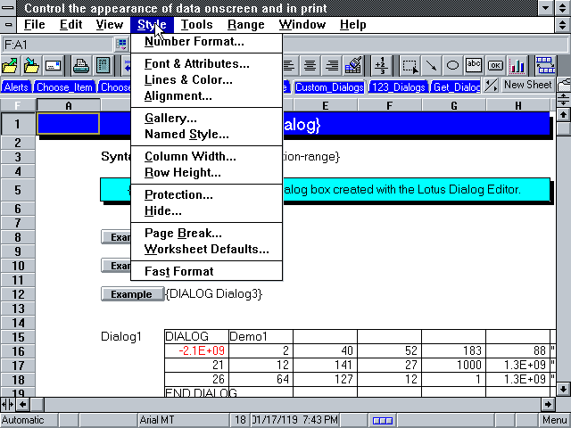Choose Font & Attributes... menu item

pos(206,63)
